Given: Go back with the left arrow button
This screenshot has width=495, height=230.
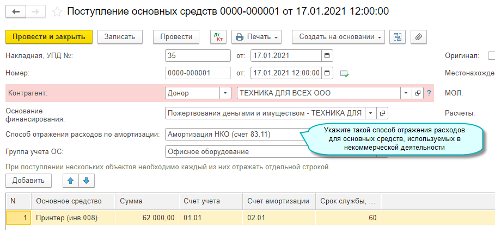Looking at the screenshot, I should pos(16,11).
